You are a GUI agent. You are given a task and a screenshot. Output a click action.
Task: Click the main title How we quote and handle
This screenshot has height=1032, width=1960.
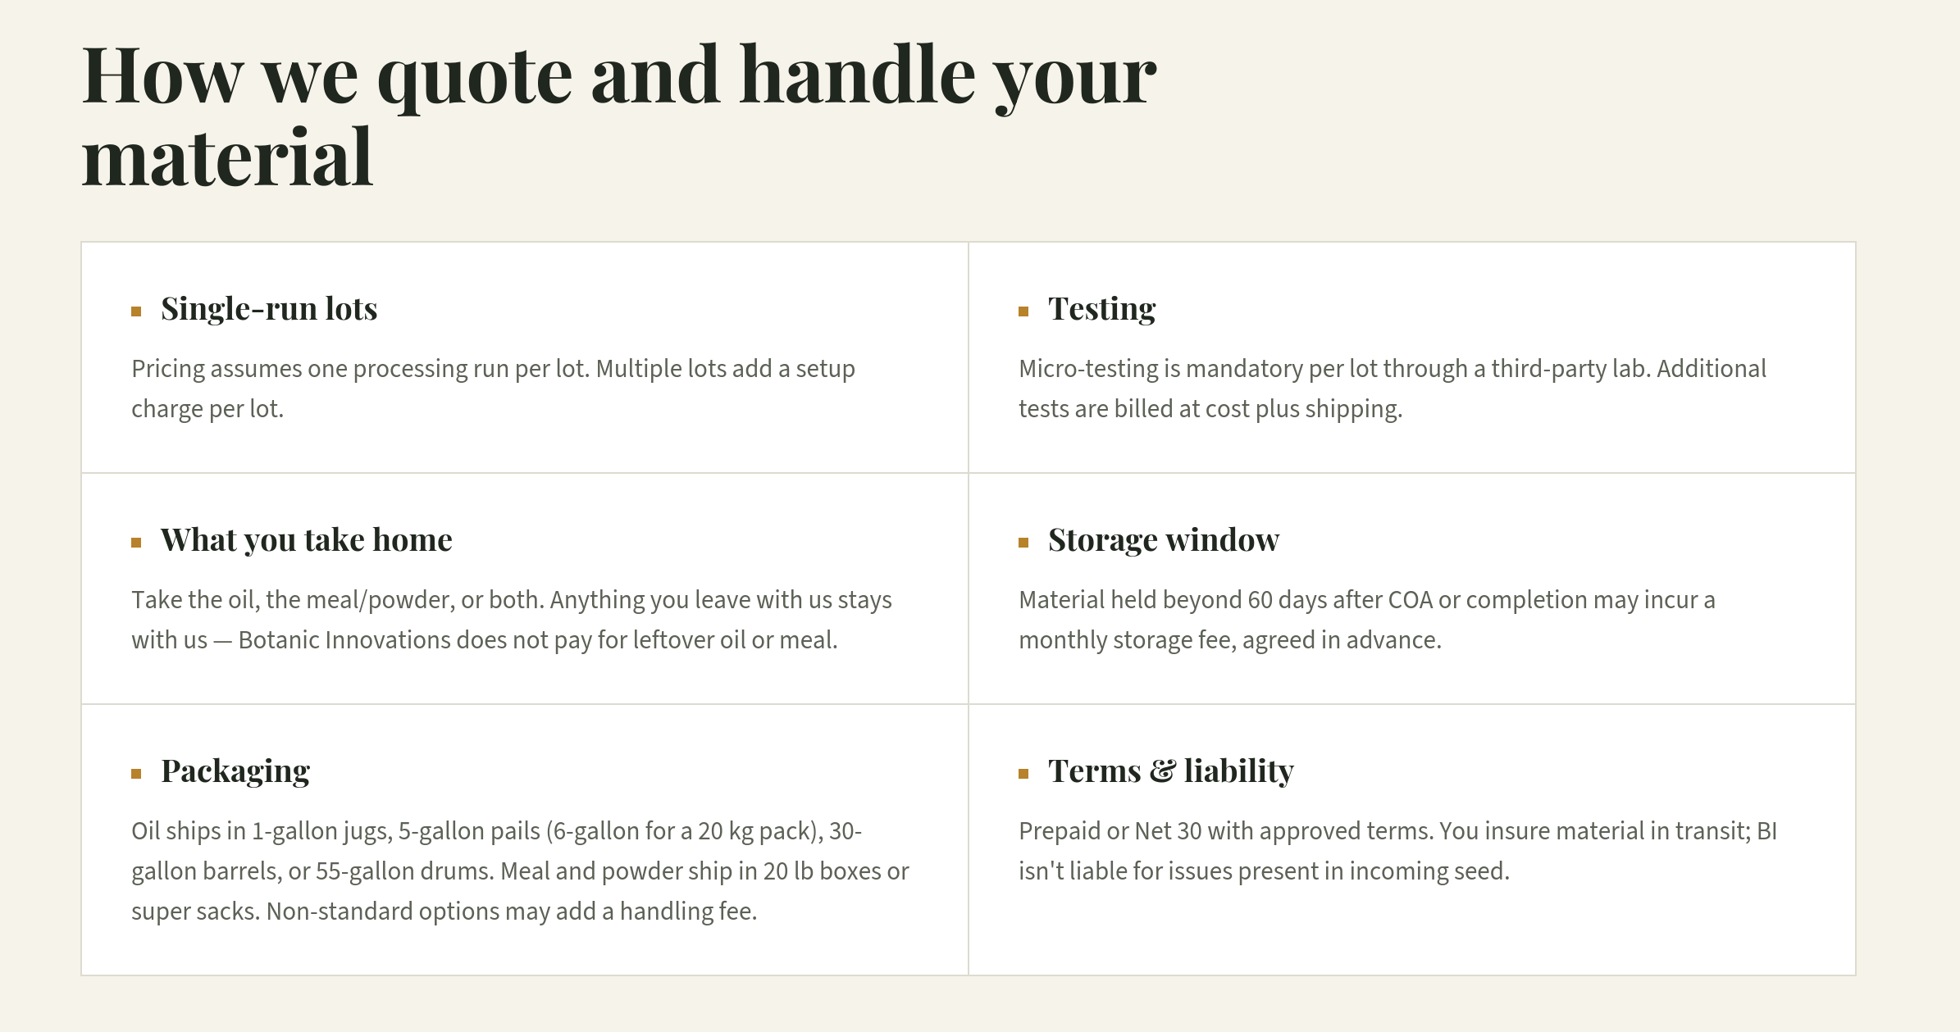point(619,115)
